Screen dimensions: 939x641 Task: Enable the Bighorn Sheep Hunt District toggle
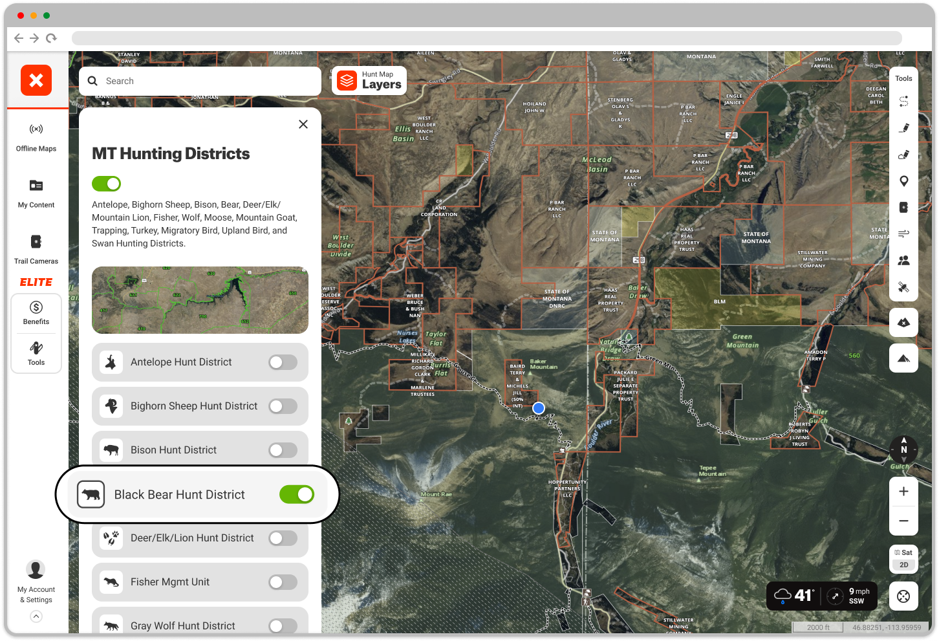click(283, 406)
